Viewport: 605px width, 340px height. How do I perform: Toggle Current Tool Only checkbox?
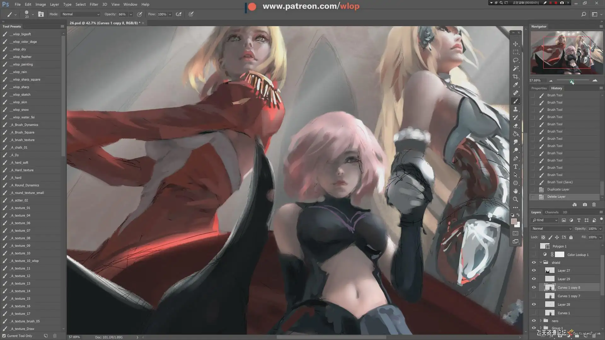pos(4,336)
